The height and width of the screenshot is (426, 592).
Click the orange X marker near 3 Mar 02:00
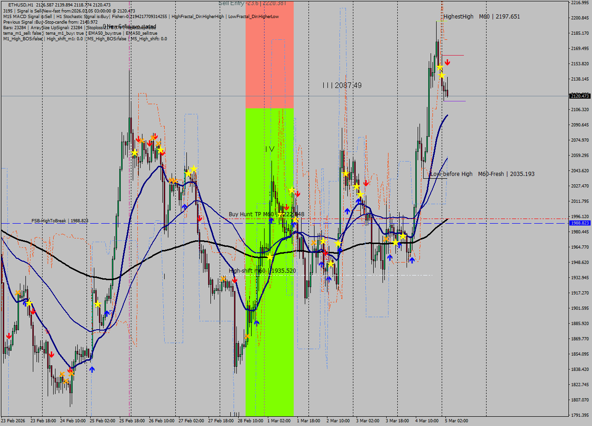386,239
